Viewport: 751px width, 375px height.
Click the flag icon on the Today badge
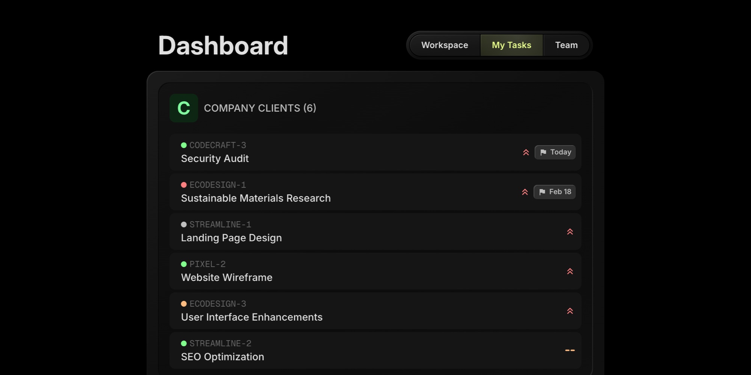tap(543, 152)
